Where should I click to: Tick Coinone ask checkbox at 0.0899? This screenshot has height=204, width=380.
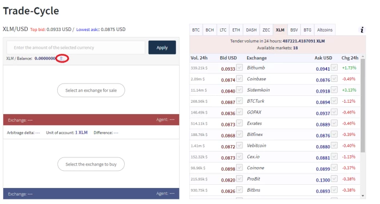pos(334,167)
